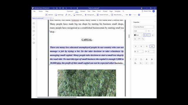The width and height of the screenshot is (188, 105).
Task: Click the Add Text tool
Action: pos(49,15)
